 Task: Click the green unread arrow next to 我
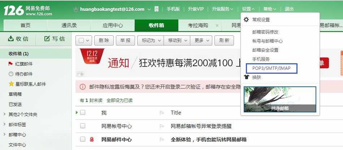point(77,112)
